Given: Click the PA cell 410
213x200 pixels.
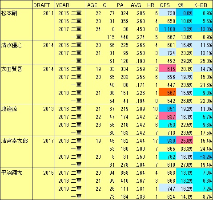Looking at the screenshot, I should (125, 181).
